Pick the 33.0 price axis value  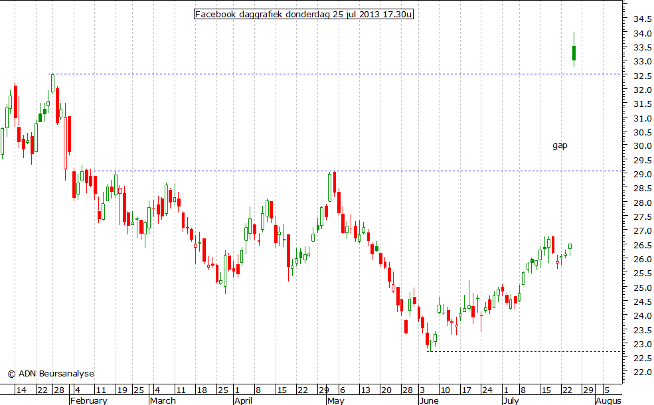click(643, 62)
